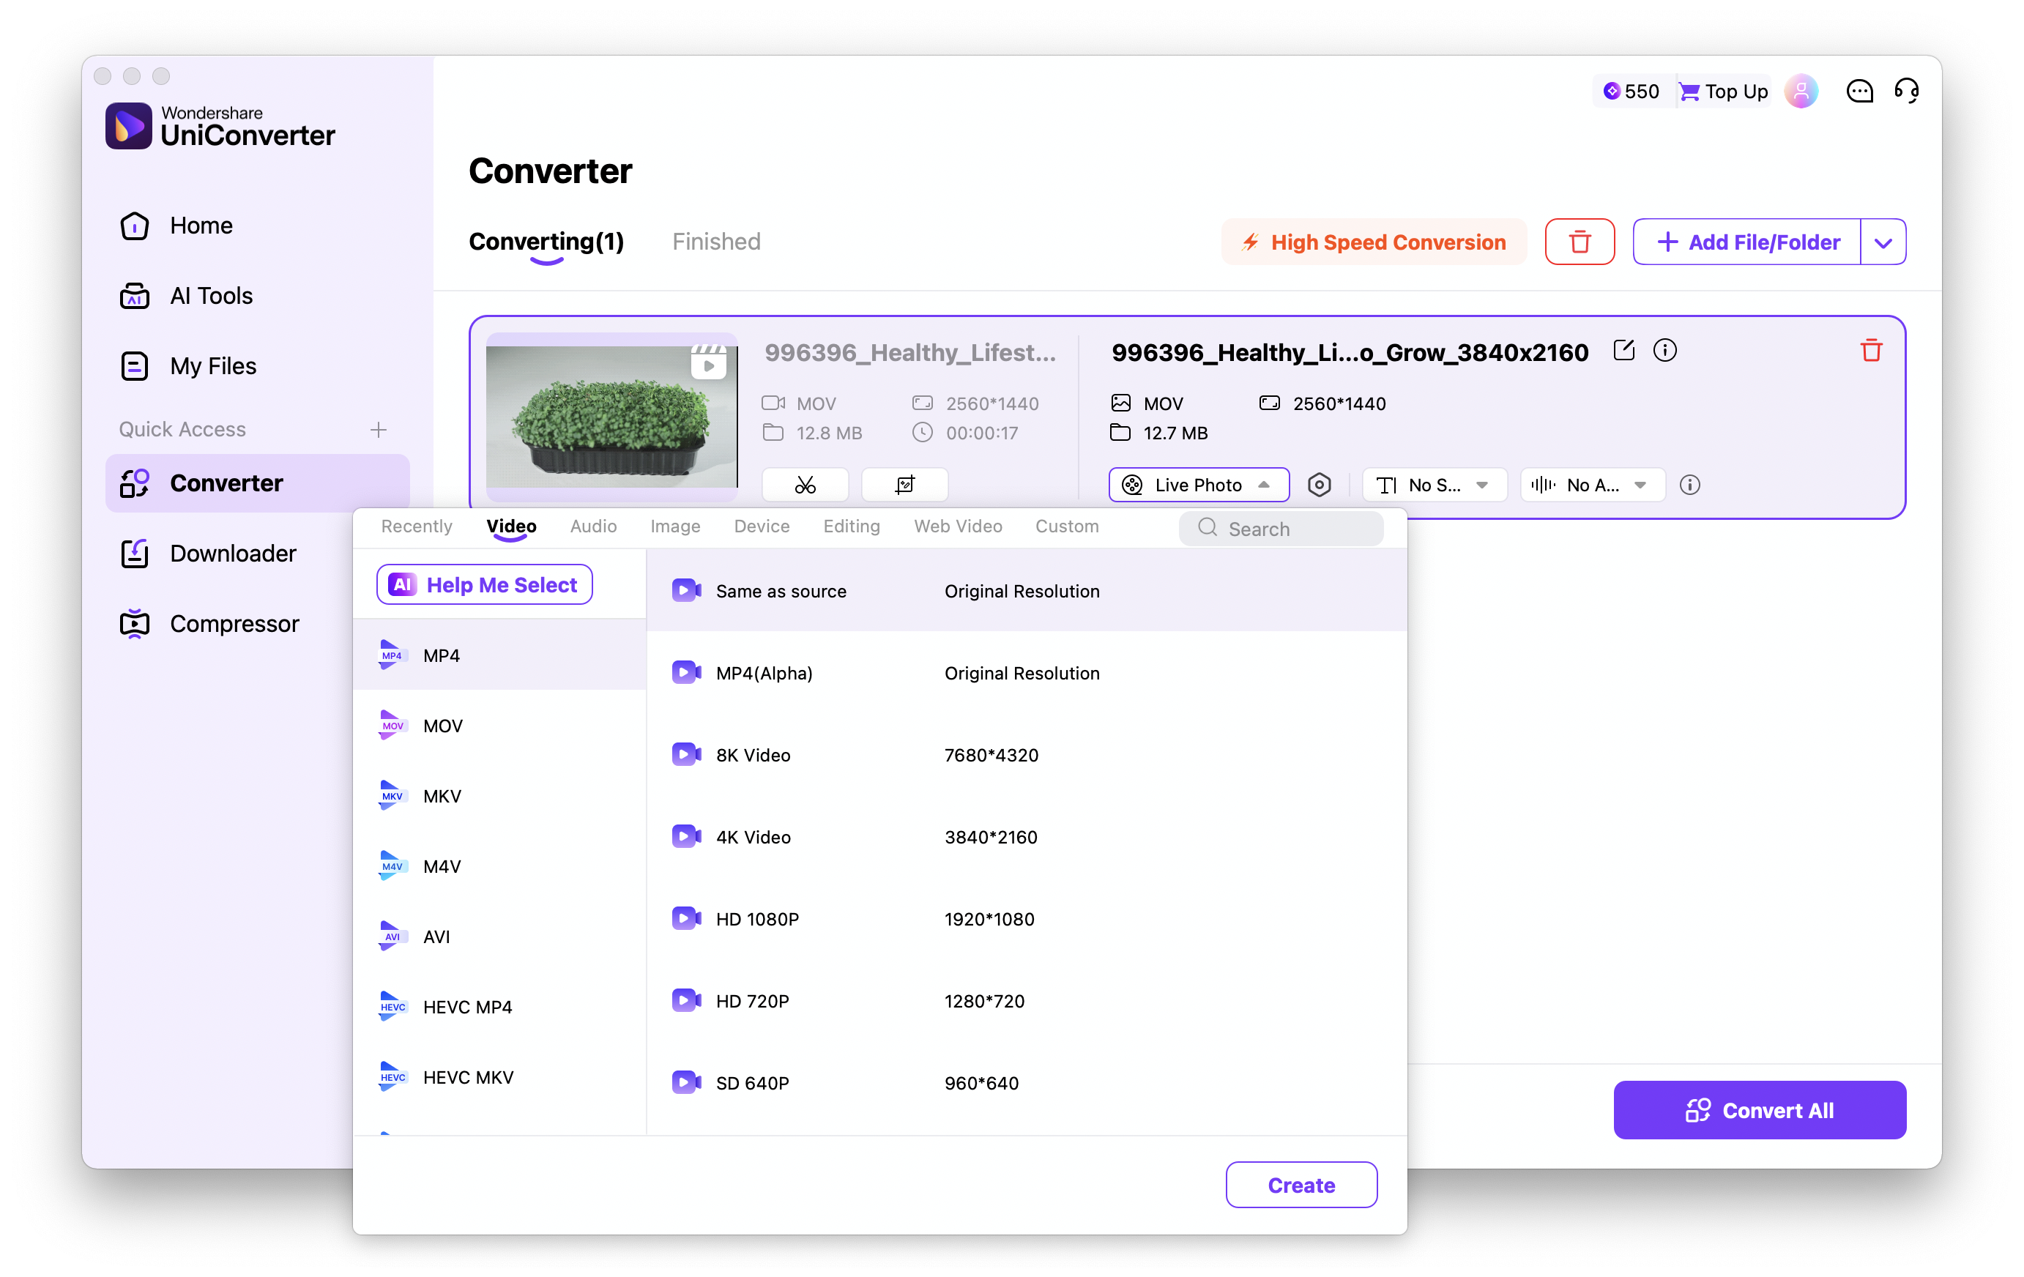The image size is (2024, 1277).
Task: Open output settings gear icon
Action: (1319, 485)
